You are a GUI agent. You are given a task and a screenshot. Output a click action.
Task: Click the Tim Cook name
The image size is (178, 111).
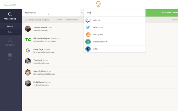tap(38, 60)
